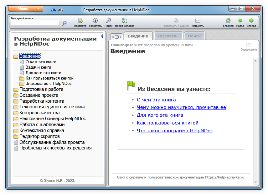
Task: Click the grey forward arrow in title bar
Action: pos(60,10)
